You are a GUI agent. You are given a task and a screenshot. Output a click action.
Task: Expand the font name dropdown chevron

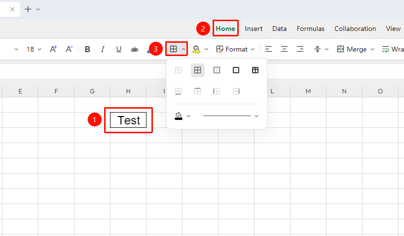pyautogui.click(x=16, y=49)
